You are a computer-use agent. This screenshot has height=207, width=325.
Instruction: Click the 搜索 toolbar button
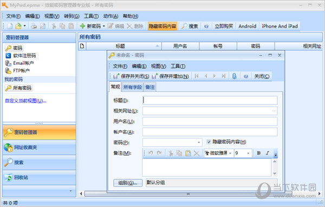tap(190, 26)
